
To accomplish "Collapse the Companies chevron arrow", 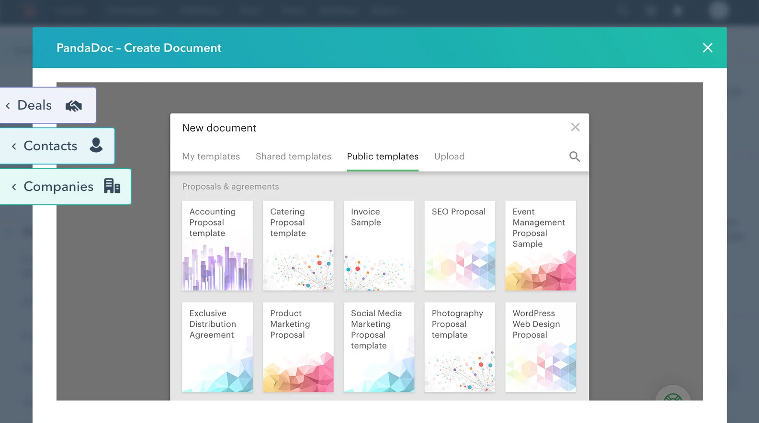I will coord(14,187).
